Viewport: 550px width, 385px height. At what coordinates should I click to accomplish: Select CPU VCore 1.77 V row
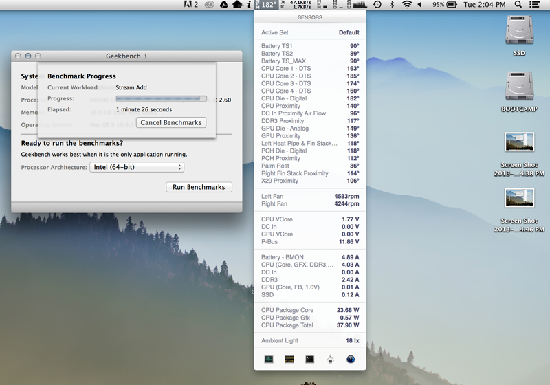click(310, 219)
